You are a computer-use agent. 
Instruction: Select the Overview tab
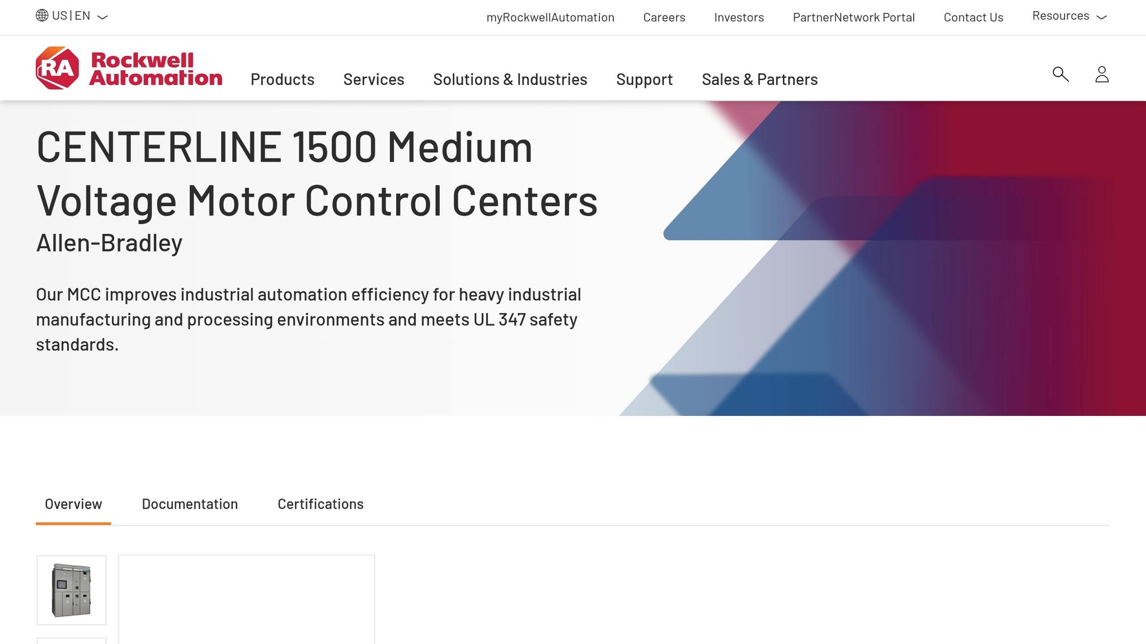coord(73,504)
